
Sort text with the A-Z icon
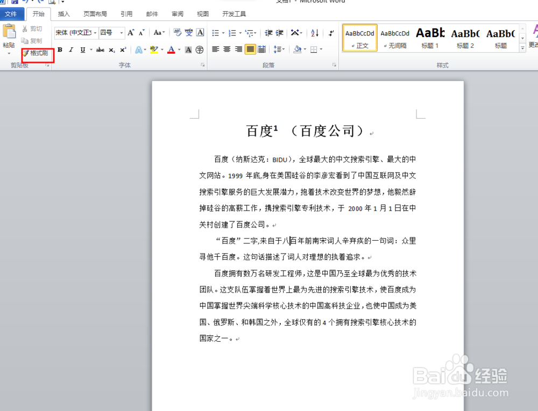tap(315, 33)
